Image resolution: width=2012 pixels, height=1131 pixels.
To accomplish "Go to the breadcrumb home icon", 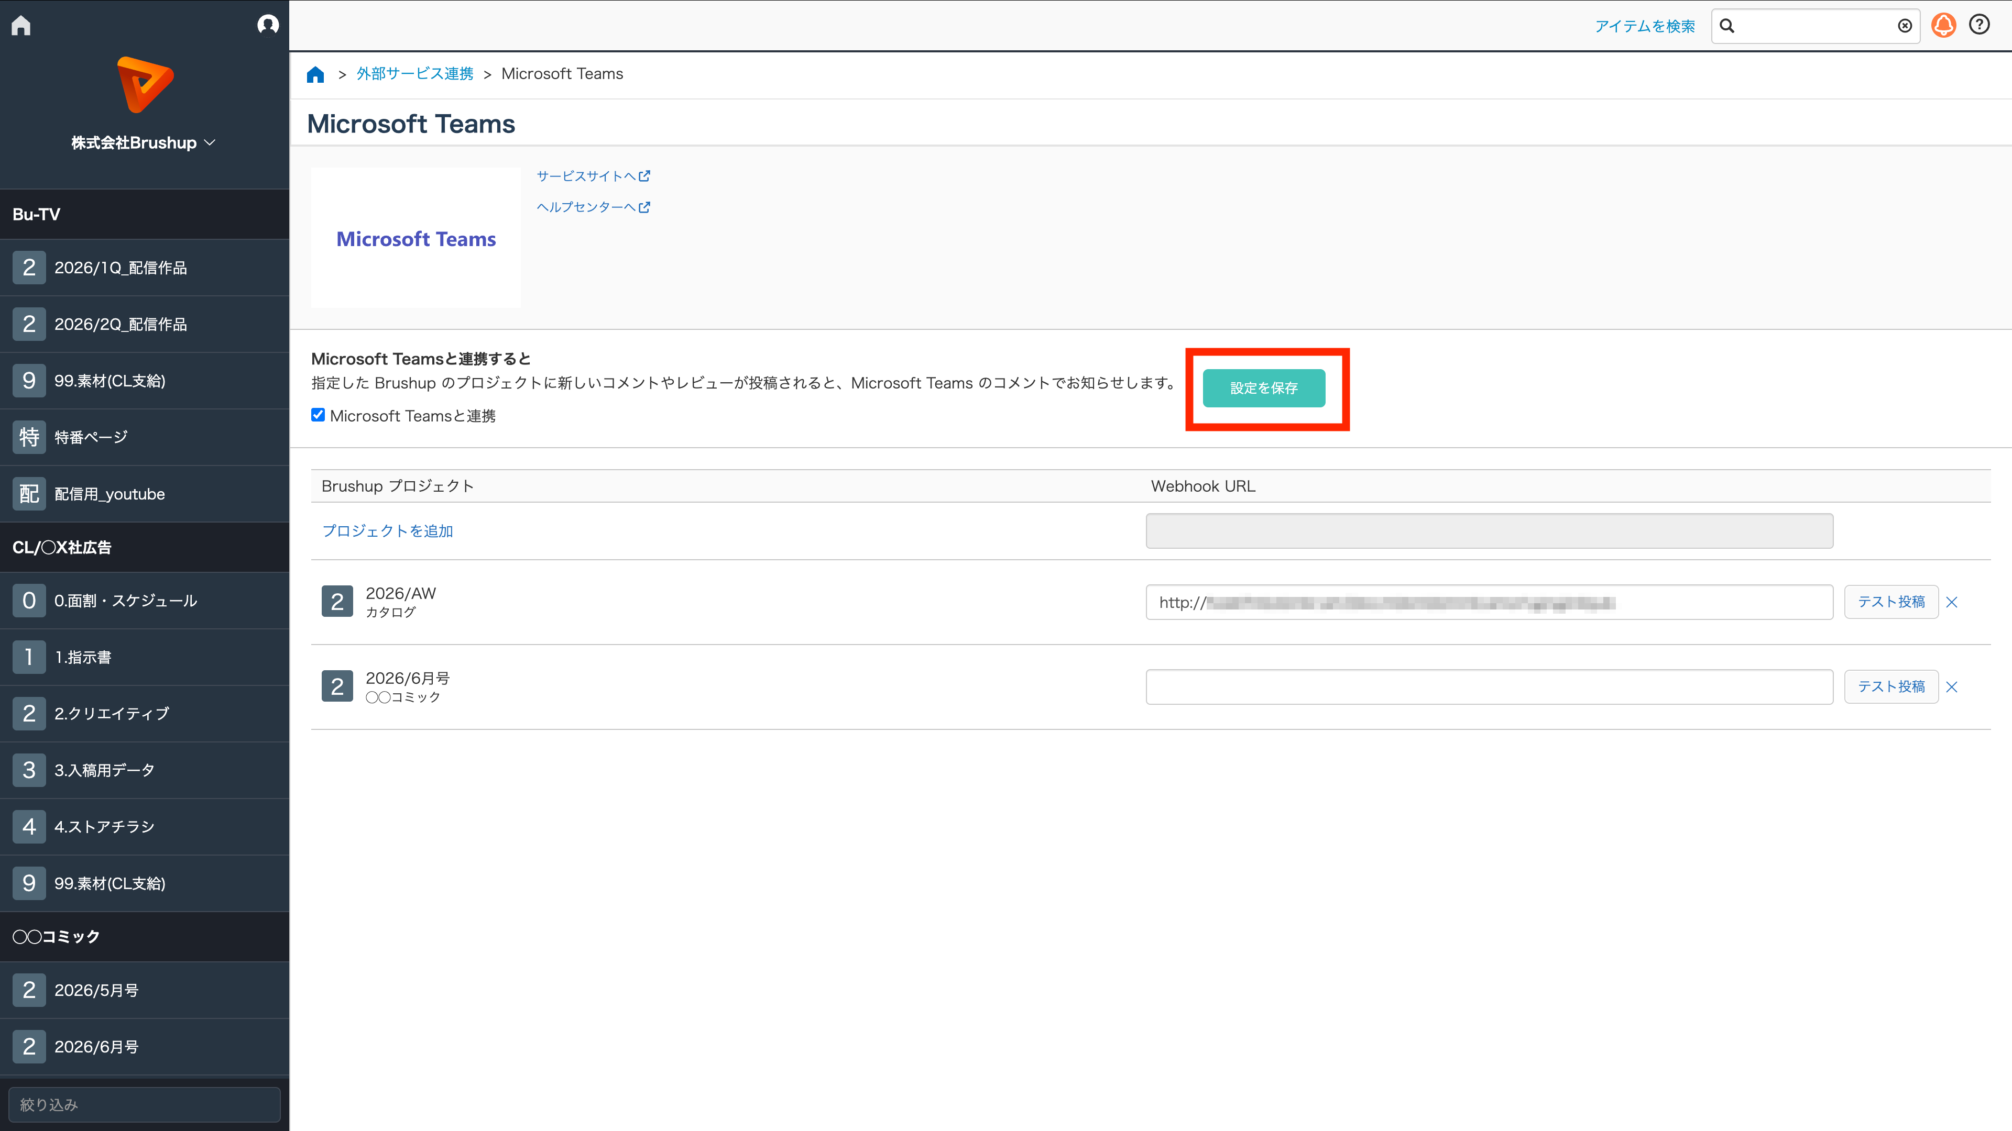I will pyautogui.click(x=315, y=74).
